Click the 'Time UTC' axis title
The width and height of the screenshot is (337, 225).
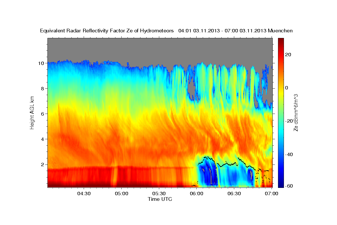pyautogui.click(x=160, y=199)
